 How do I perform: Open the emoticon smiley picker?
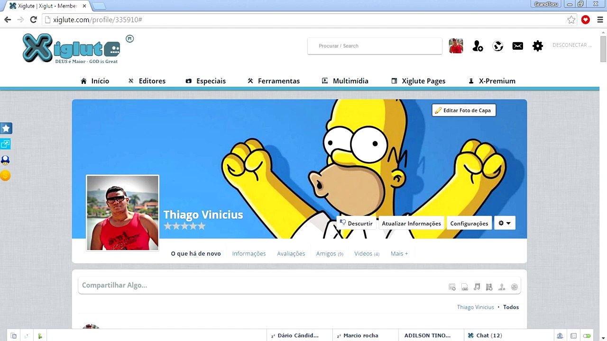(x=515, y=287)
